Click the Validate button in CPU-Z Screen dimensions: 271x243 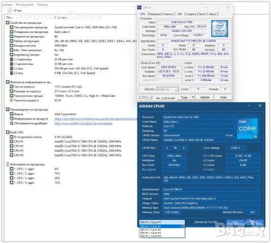205,97
